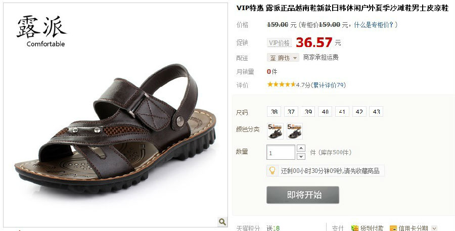
Task: Select the first sandal color thumbnail
Action: (275, 131)
